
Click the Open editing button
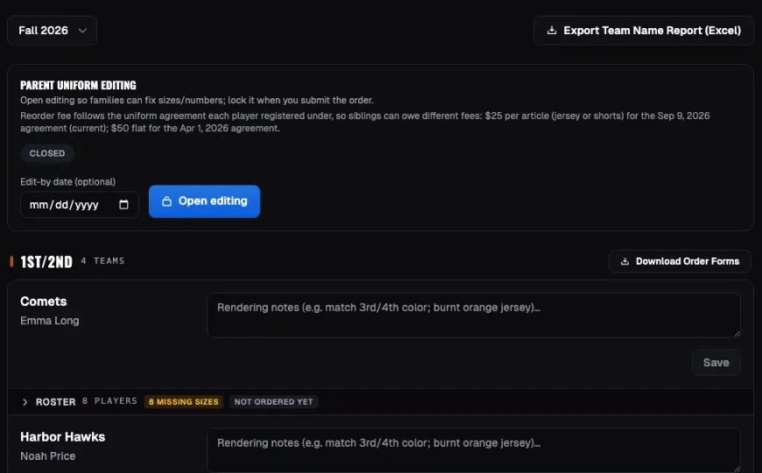(x=204, y=201)
